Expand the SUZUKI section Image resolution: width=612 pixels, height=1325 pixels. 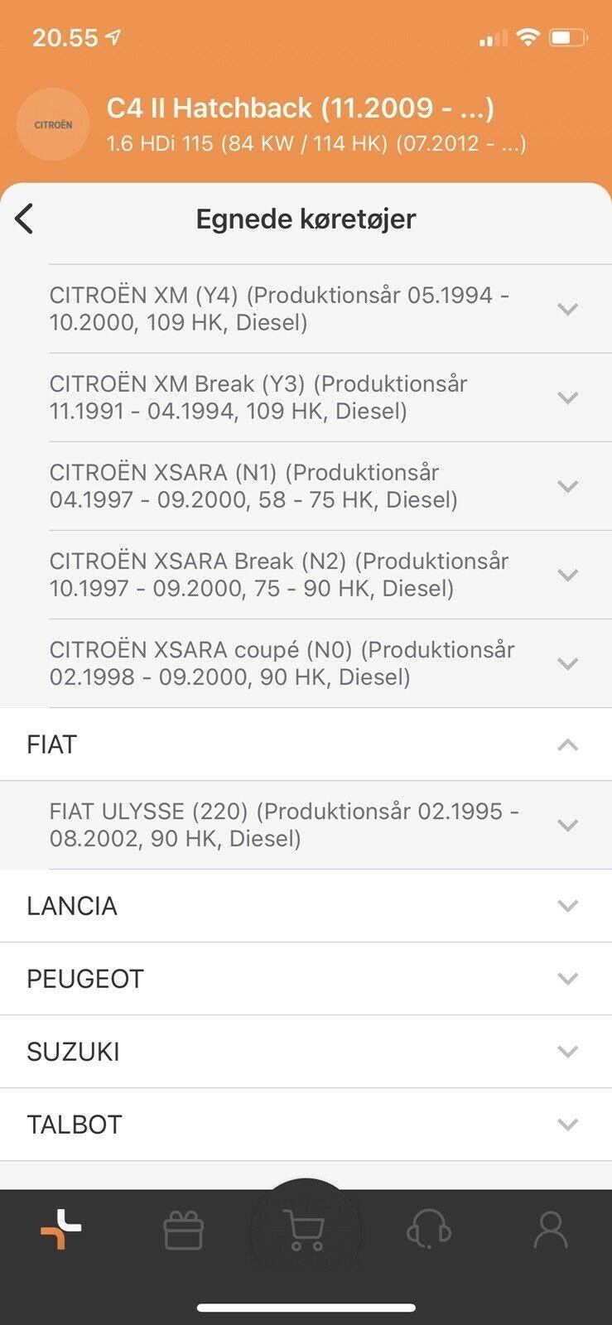(567, 1052)
